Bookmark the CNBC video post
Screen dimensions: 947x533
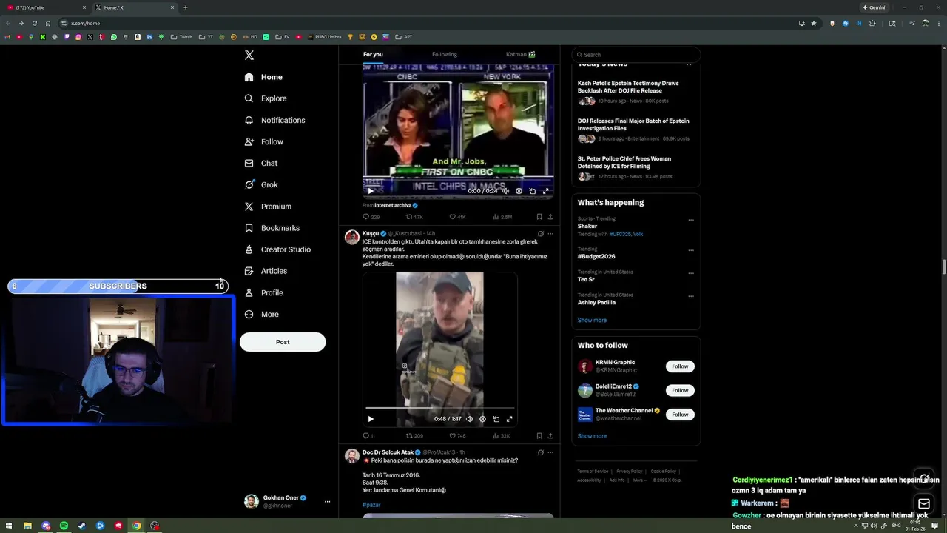click(x=539, y=217)
